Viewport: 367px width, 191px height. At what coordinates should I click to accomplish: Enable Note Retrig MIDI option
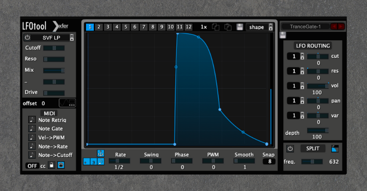click(32, 120)
